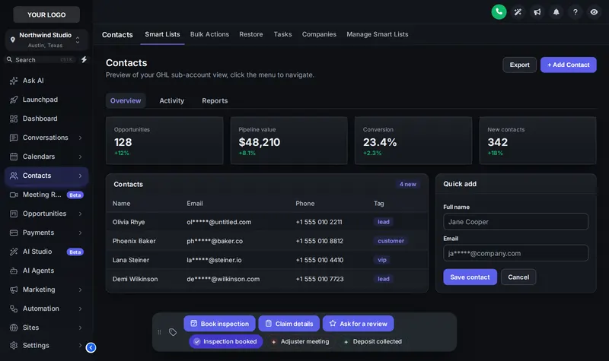Expand the Opportunities submenu chevron

point(81,214)
